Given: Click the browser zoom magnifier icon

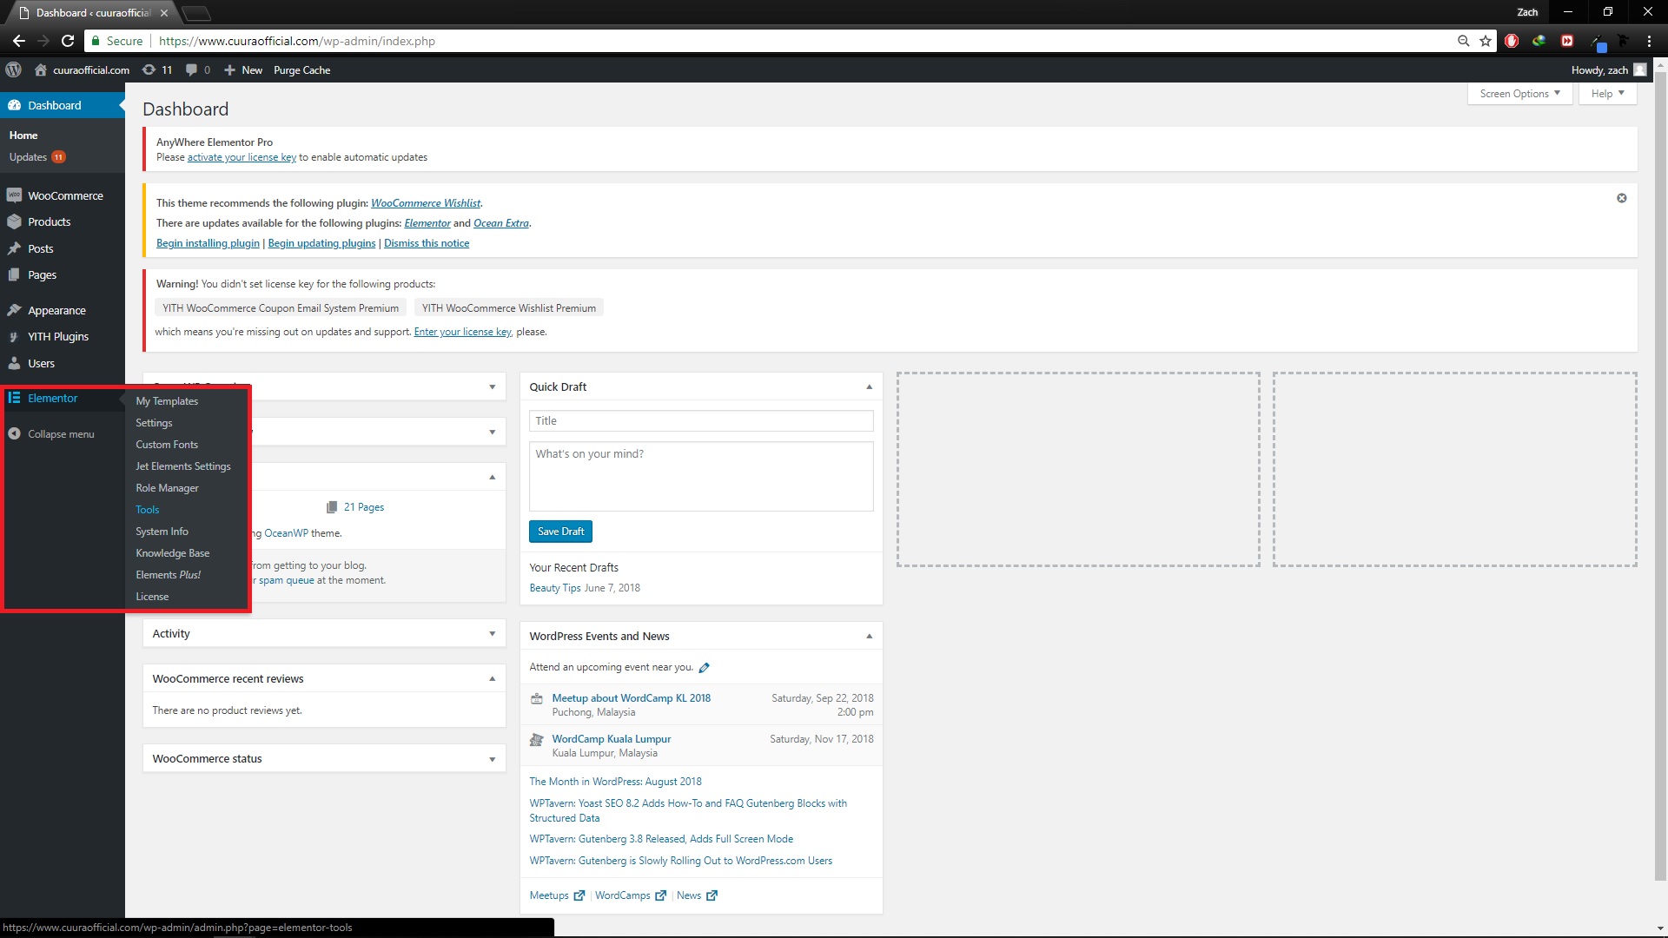Looking at the screenshot, I should (x=1463, y=41).
